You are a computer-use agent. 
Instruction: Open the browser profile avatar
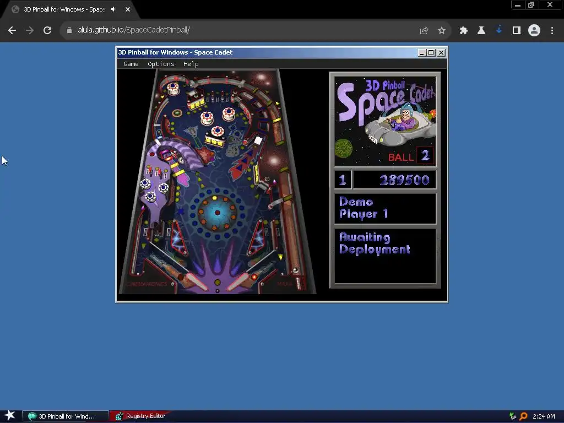(534, 30)
